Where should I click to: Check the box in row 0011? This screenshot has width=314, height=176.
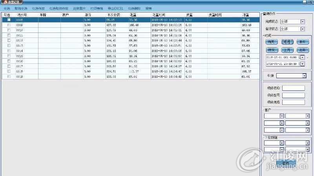point(9,35)
